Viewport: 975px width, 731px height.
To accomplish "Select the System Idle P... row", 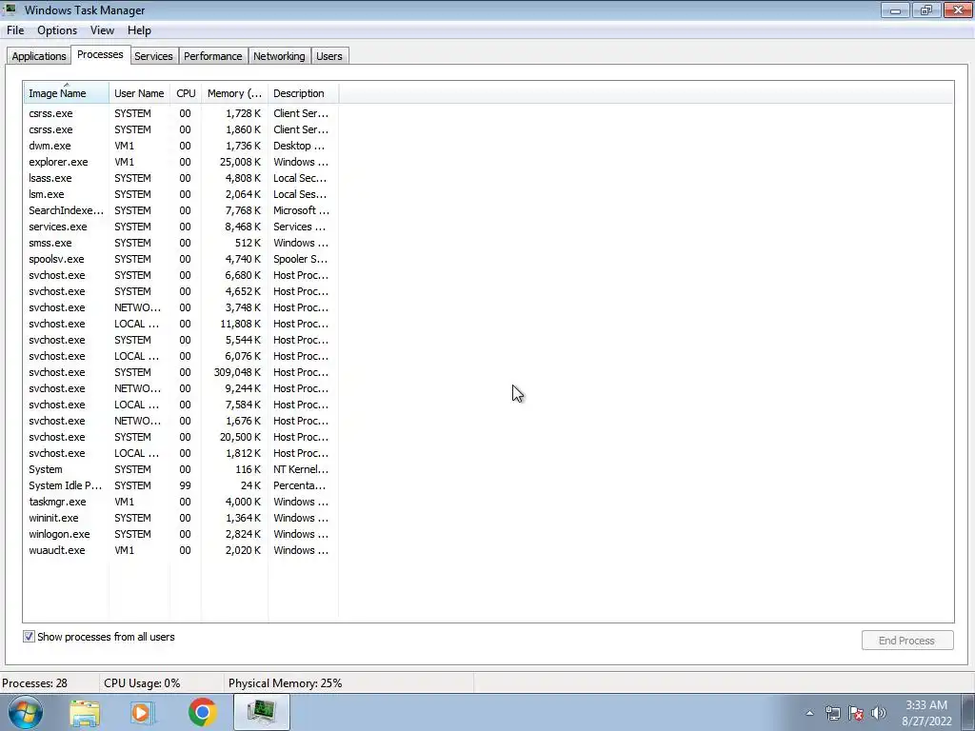I will (181, 484).
